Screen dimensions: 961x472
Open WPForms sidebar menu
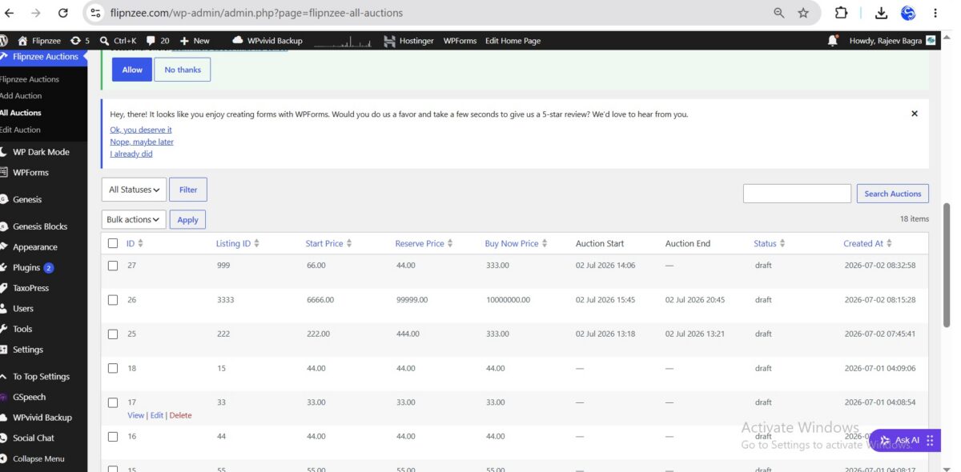(30, 172)
